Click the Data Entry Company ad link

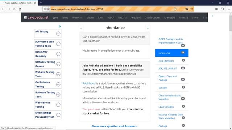41,54
